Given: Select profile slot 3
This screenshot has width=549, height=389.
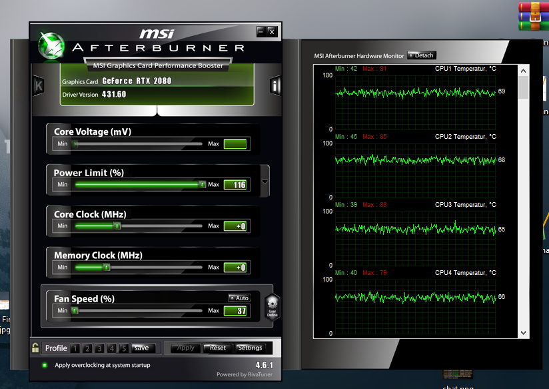Looking at the screenshot, I should (99, 348).
